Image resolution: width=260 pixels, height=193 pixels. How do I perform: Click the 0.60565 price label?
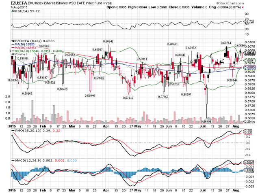[44, 47]
